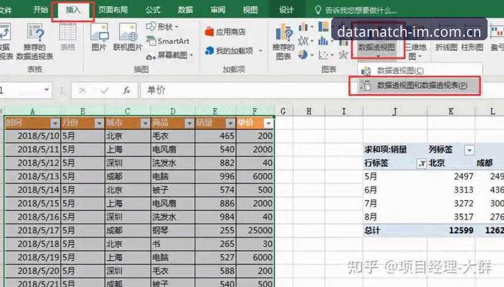Click the formula bar Enter checkmark icon
This screenshot has width=504, height=287.
tap(104, 91)
